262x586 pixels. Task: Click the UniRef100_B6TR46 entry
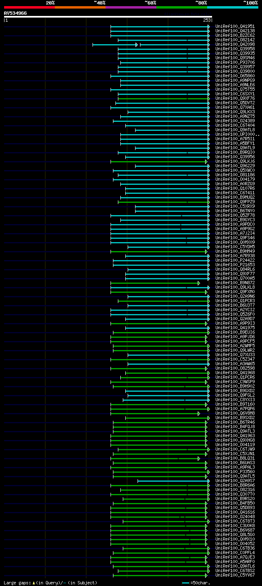click(x=235, y=422)
